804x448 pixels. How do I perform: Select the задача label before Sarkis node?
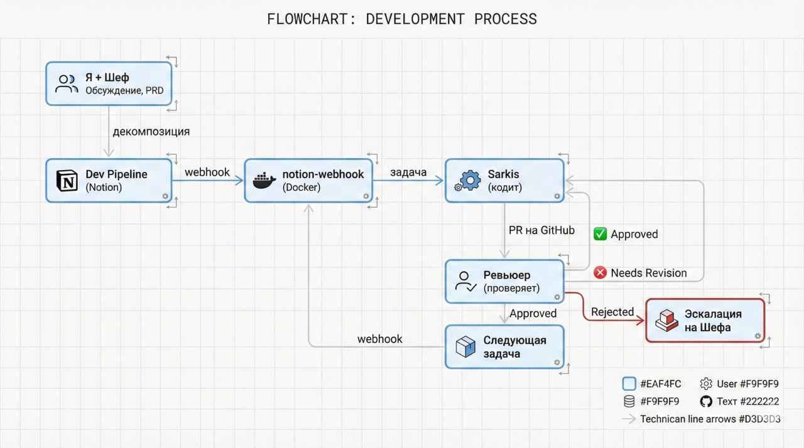[408, 172]
